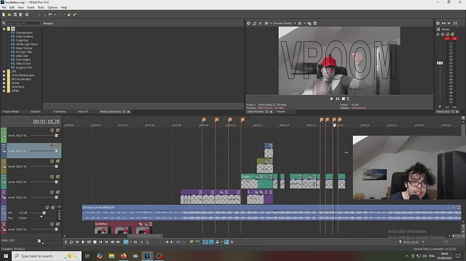Click the Undo arrow in toolbar

point(50,14)
